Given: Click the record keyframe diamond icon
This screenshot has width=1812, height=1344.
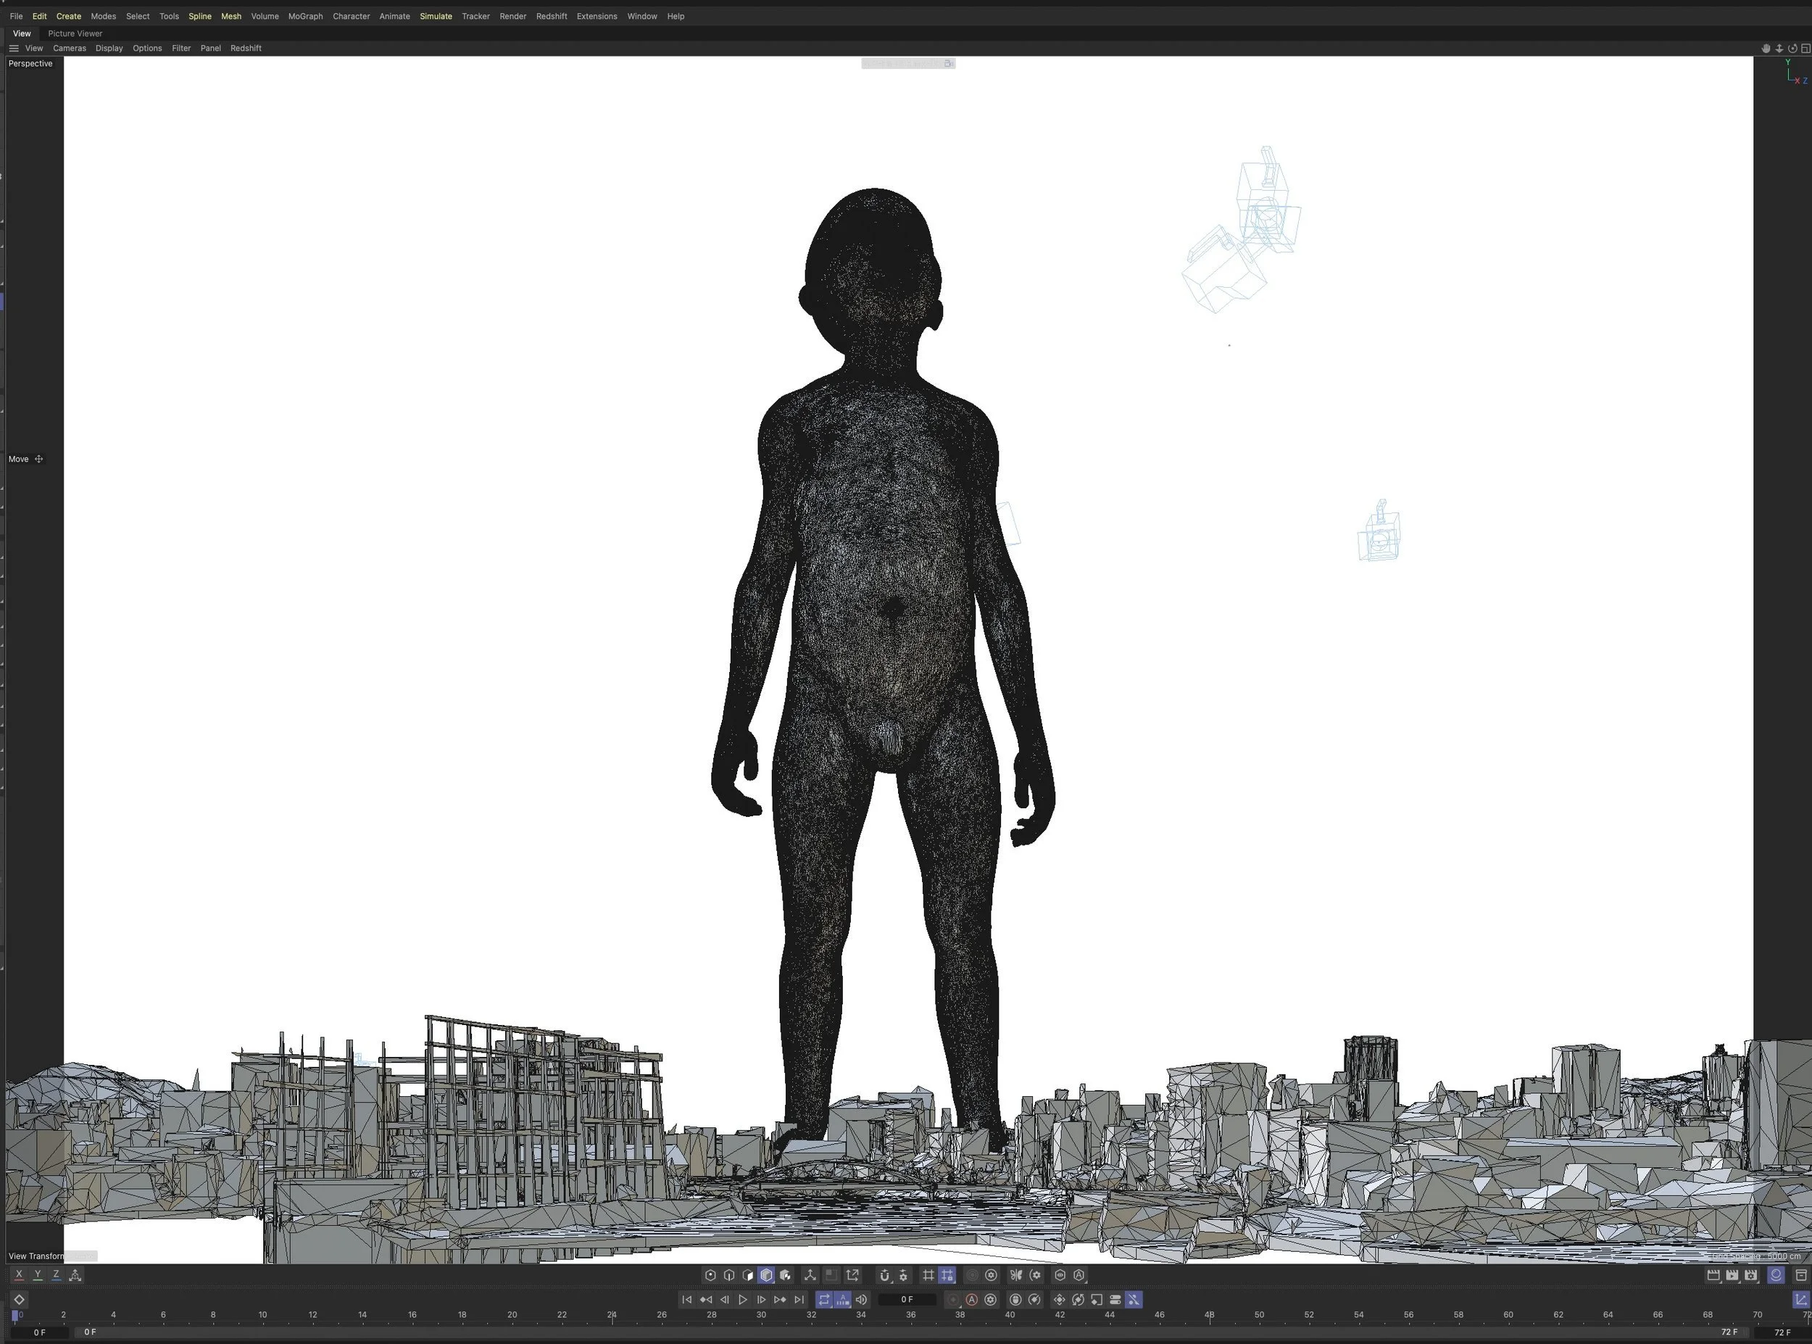Looking at the screenshot, I should [20, 1299].
